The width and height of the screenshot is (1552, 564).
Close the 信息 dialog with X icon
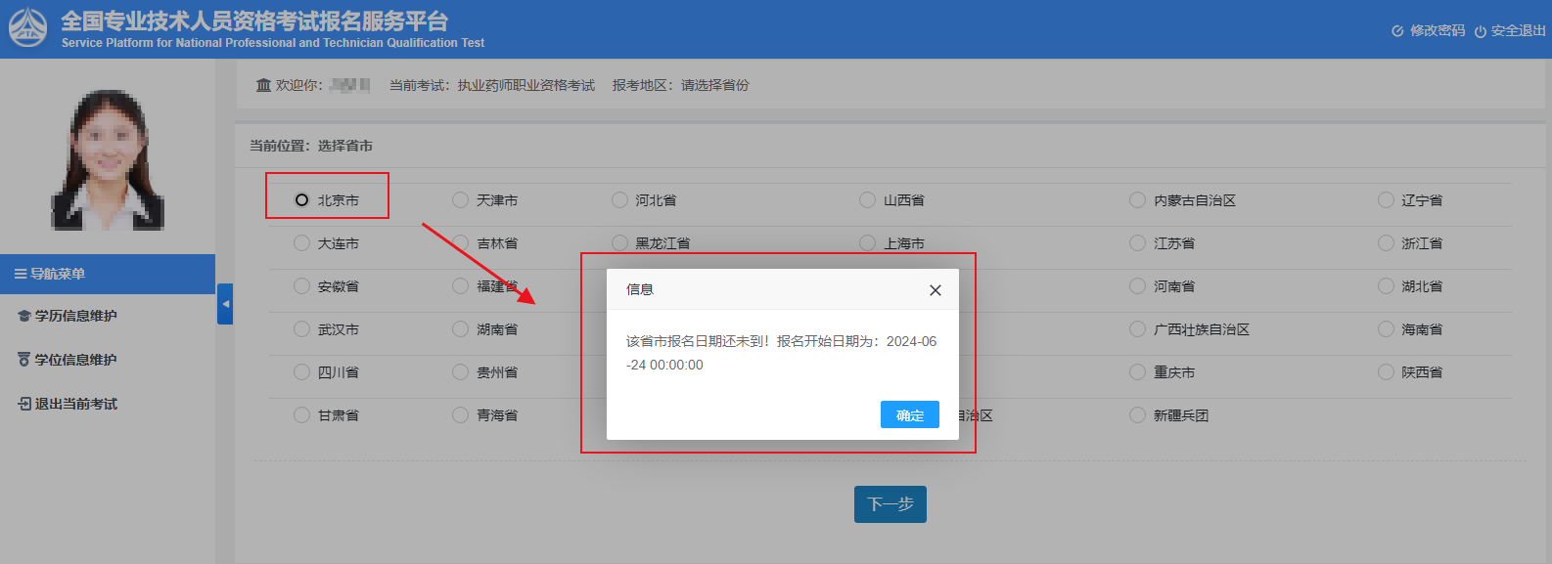935,290
